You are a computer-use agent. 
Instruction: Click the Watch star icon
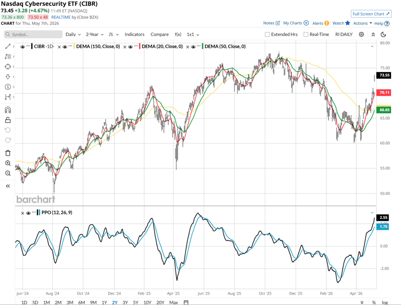click(x=347, y=23)
